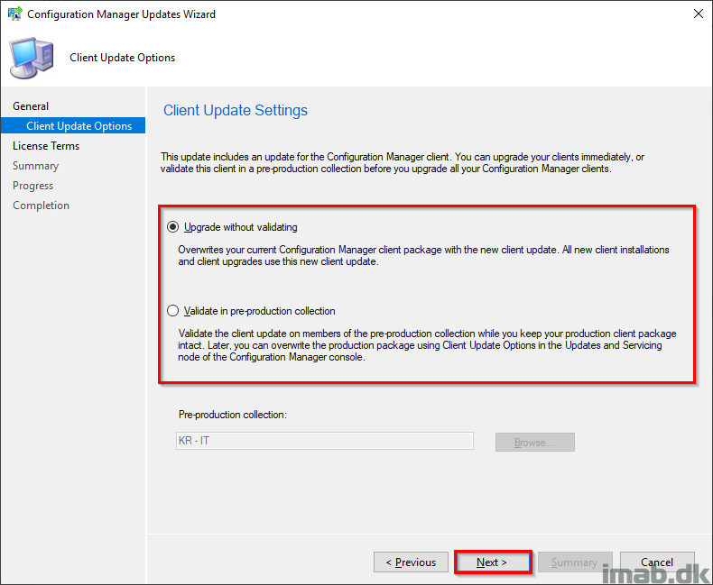Click the Client Update Options header title

point(123,58)
